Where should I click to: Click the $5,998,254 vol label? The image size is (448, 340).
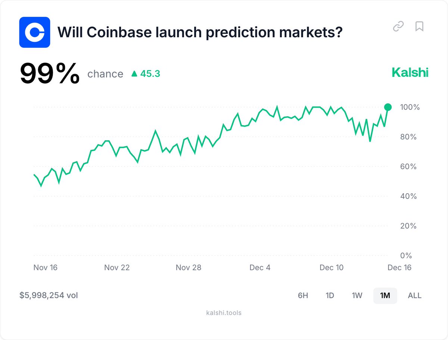49,296
